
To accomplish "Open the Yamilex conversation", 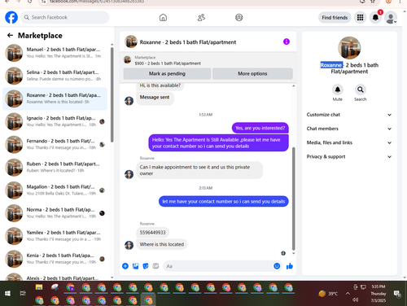I will pyautogui.click(x=55, y=236).
